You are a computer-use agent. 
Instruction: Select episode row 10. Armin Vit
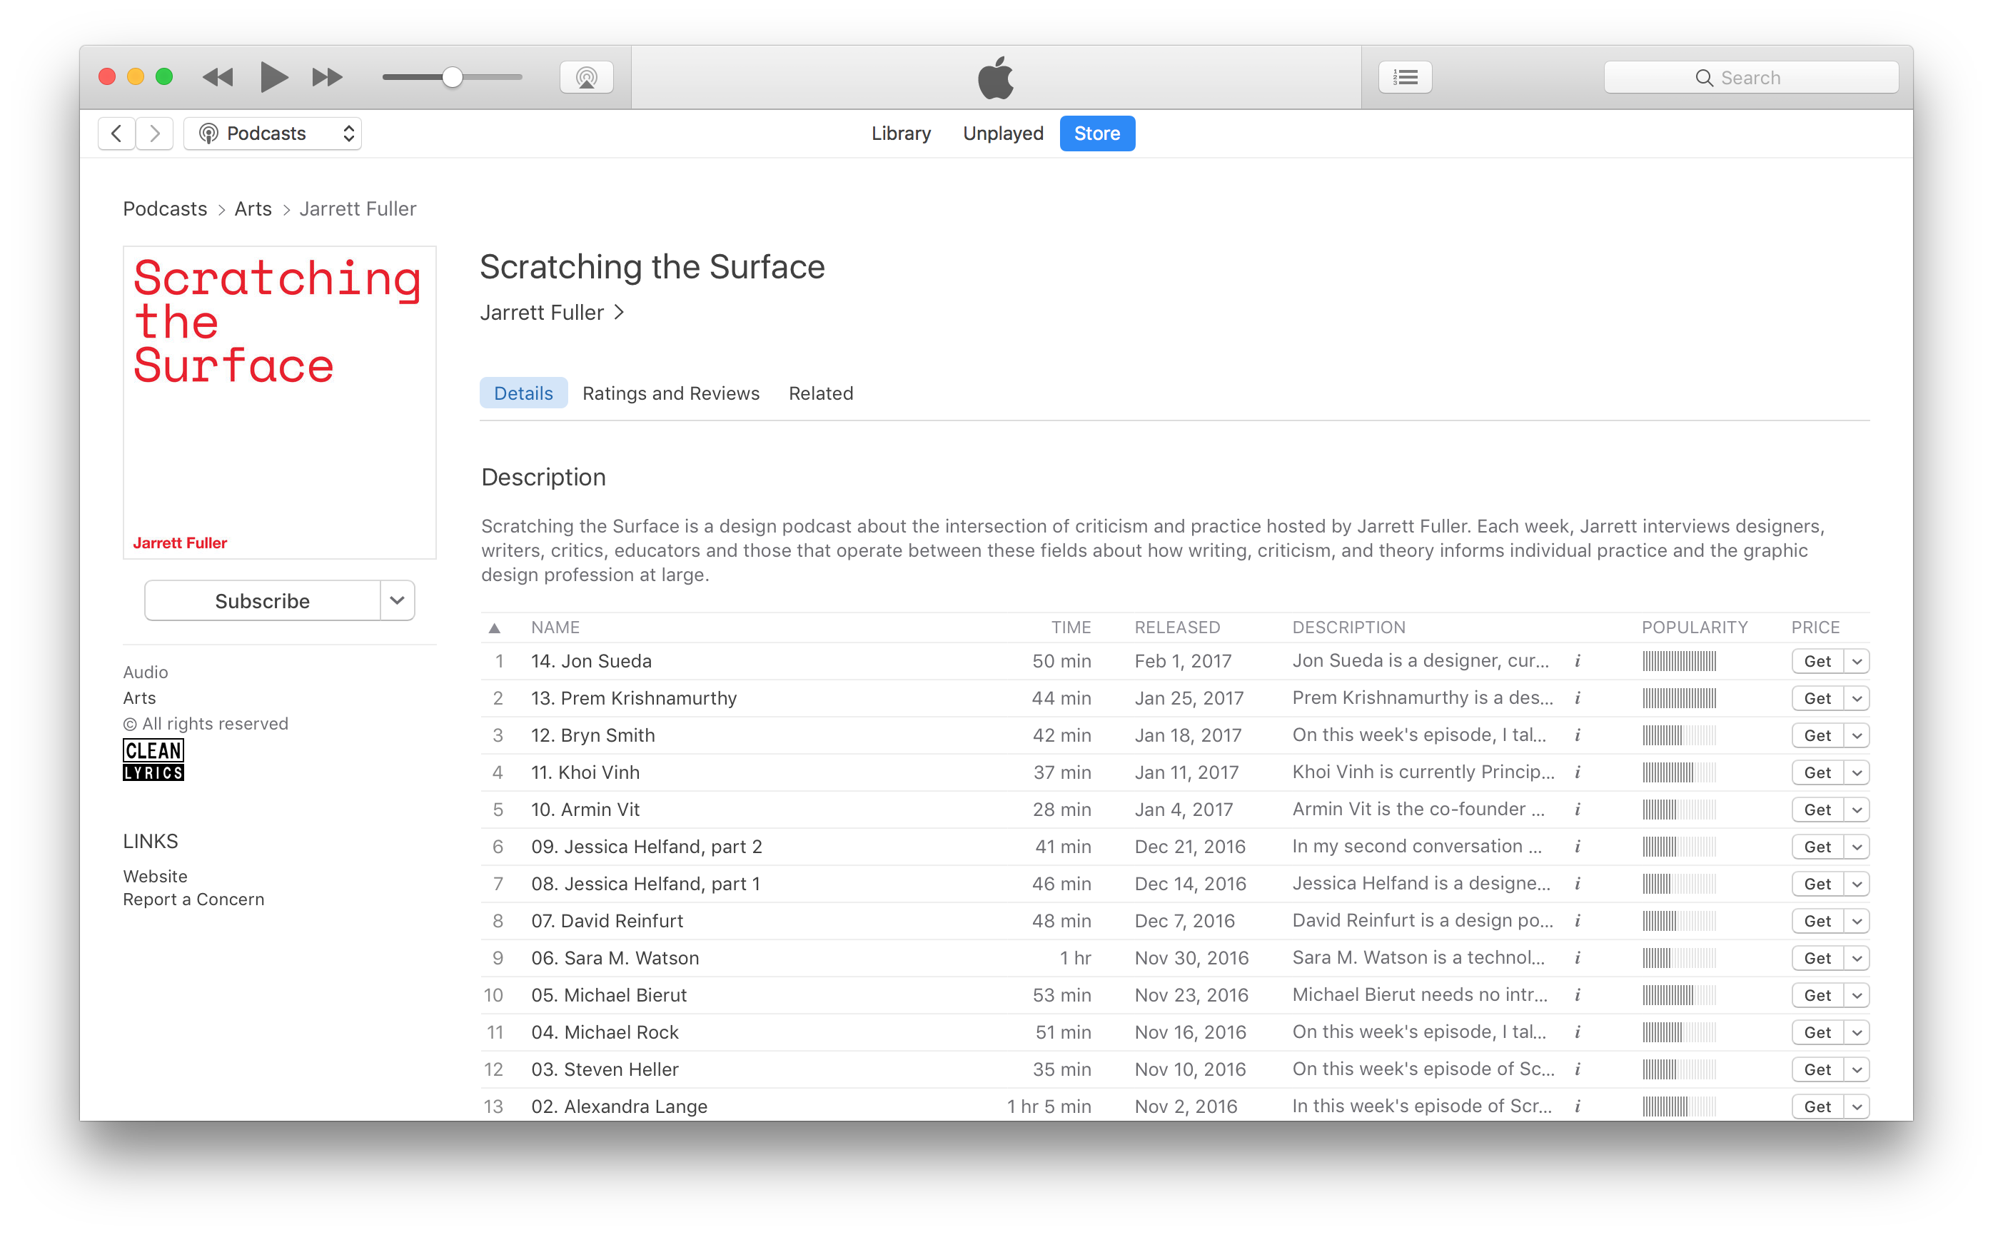click(1174, 810)
